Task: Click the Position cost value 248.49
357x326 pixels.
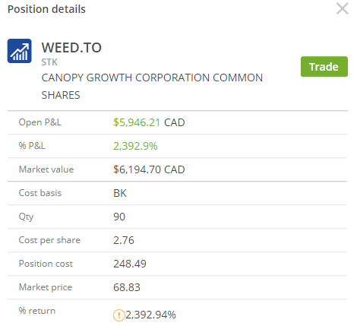Action: 130,264
